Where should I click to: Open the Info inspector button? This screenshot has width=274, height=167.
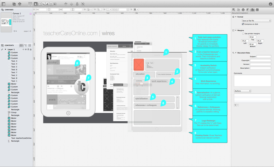click(270, 4)
